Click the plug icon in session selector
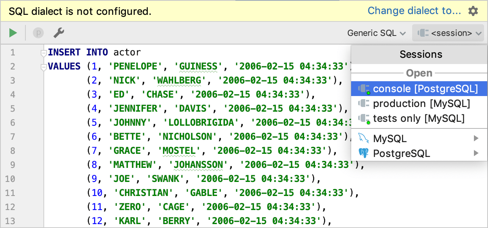Viewport: 488px width, 228px height. coord(423,33)
